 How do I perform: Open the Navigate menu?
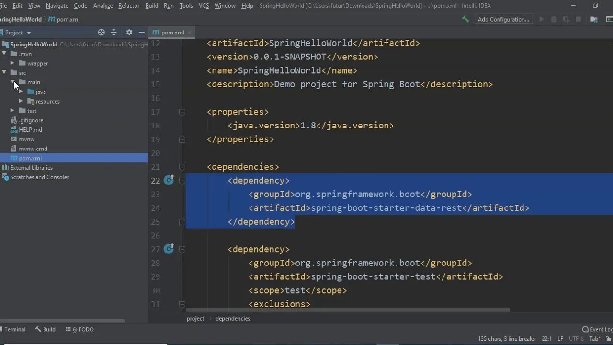click(57, 6)
